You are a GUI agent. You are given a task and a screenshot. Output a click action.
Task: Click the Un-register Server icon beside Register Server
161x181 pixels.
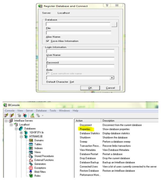tap(12, 115)
